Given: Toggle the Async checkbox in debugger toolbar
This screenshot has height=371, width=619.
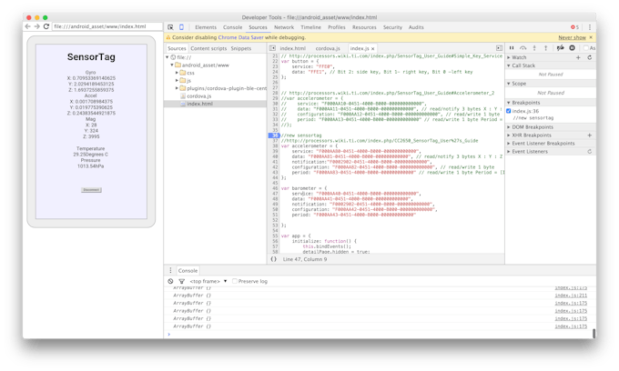Looking at the screenshot, I should point(586,47).
